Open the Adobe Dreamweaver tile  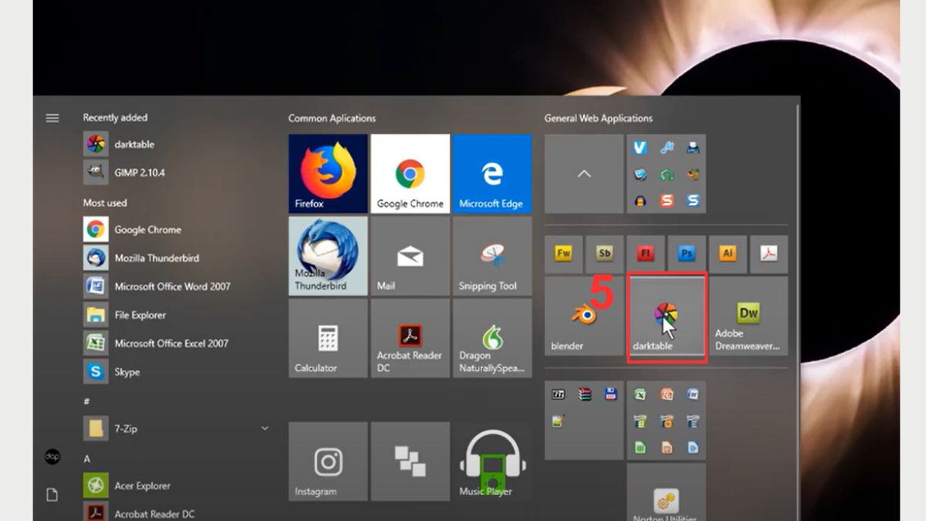pyautogui.click(x=749, y=316)
